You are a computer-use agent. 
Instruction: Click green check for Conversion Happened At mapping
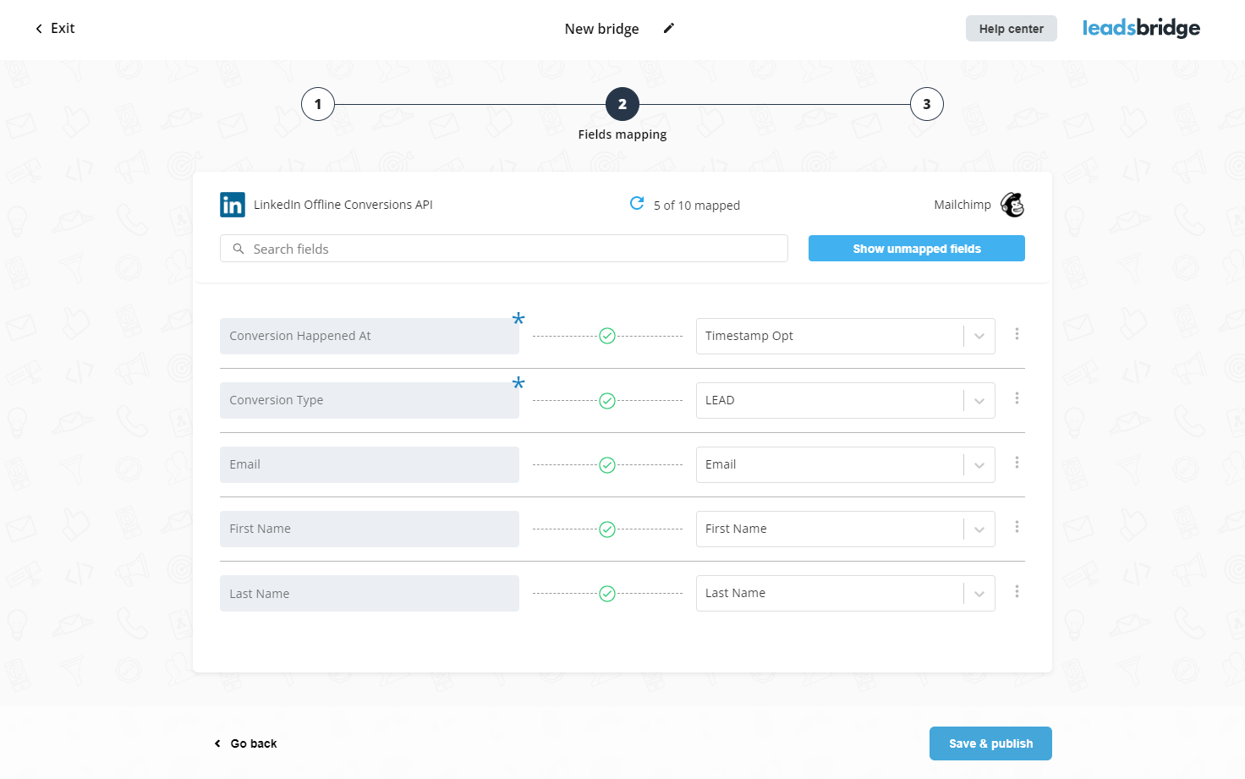607,336
